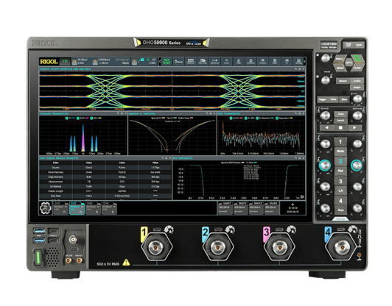Viewport: 392px width, 306px height.
Task: Push the Analyse front-panel button
Action: tap(357, 88)
